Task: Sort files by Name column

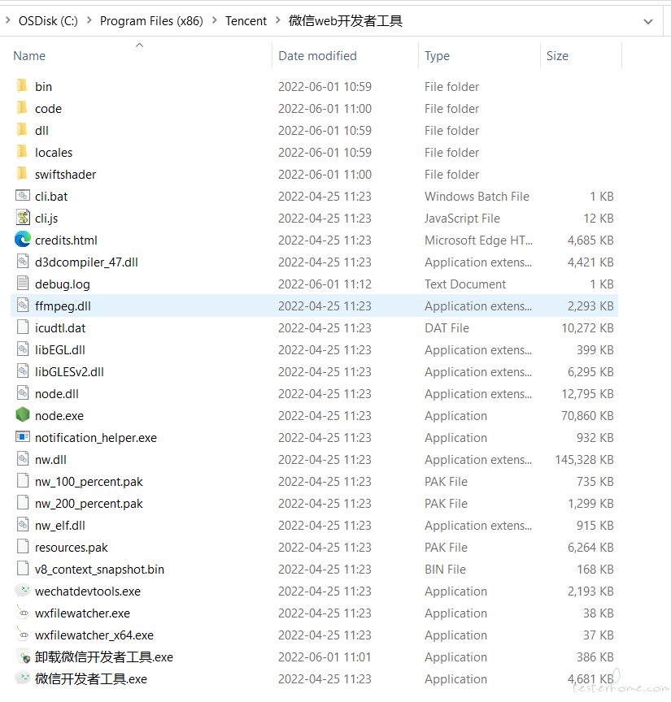Action: [x=29, y=56]
